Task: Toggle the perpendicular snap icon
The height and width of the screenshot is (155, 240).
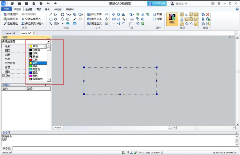Action: click(x=186, y=14)
